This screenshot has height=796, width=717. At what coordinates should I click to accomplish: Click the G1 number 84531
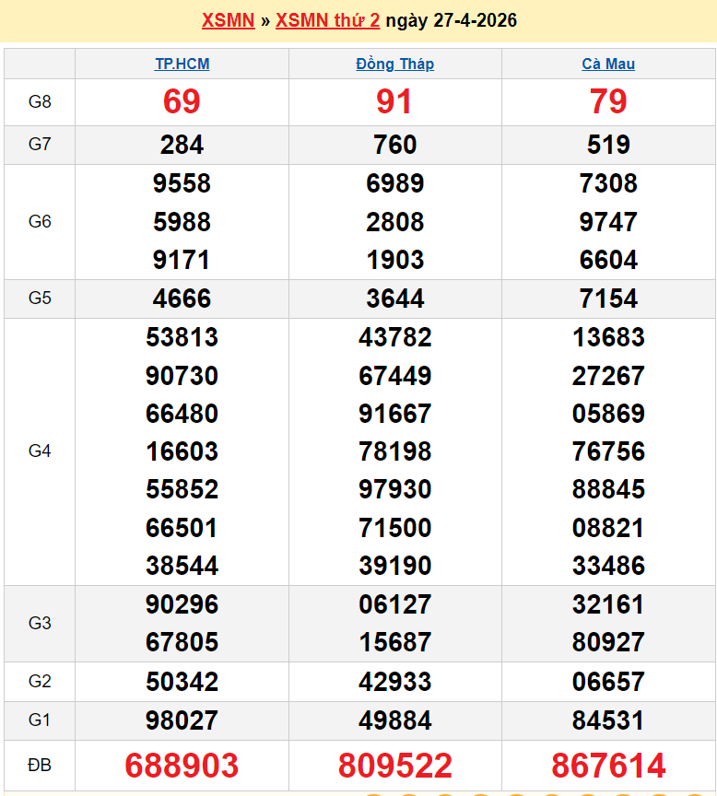coord(608,720)
